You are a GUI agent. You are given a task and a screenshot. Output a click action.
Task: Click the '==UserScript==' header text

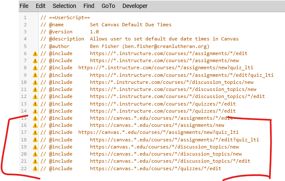point(70,18)
